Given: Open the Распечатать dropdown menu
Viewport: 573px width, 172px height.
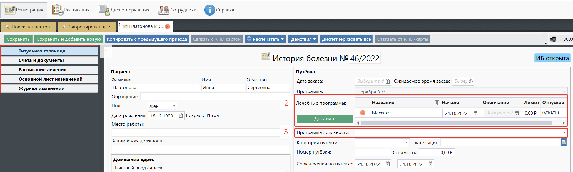Looking at the screenshot, I should pos(265,39).
